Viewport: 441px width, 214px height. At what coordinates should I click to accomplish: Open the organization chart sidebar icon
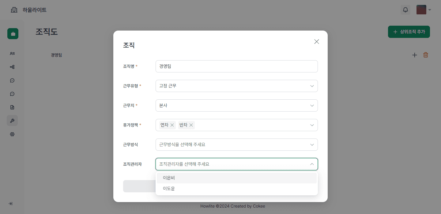click(12, 67)
